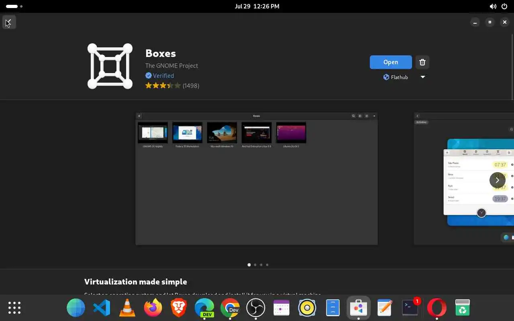Go back using the header back arrow
This screenshot has width=514, height=321.
point(9,22)
